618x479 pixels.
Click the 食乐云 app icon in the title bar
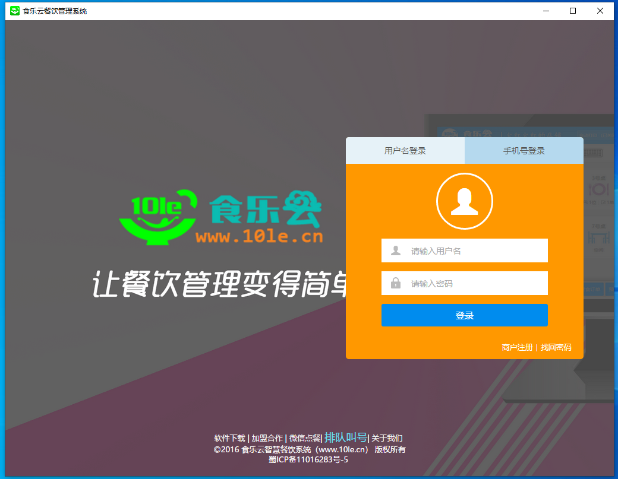(15, 11)
